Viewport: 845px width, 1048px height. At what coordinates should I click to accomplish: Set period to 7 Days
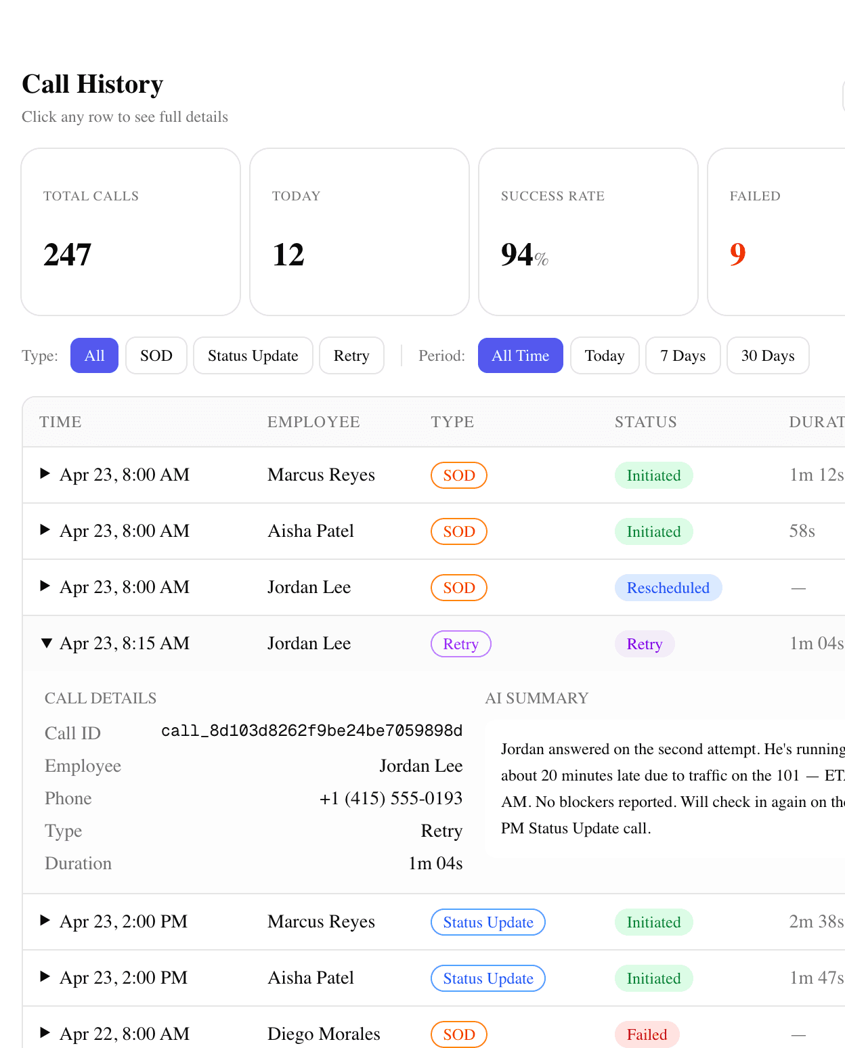tap(682, 355)
